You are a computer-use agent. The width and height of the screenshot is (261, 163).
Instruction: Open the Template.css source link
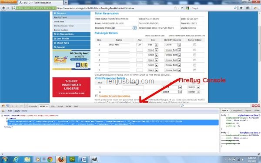[250, 133]
